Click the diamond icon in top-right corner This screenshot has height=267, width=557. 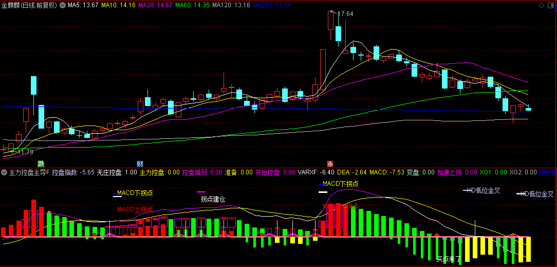click(x=542, y=5)
